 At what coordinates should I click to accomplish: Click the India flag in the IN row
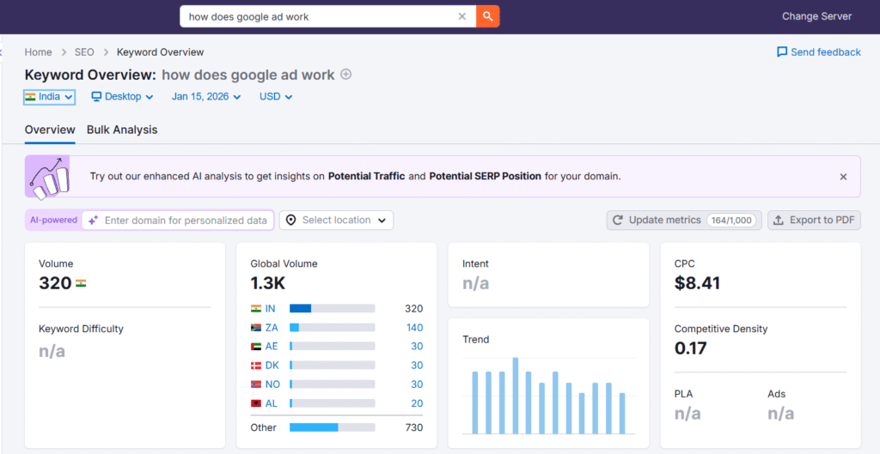pos(256,308)
